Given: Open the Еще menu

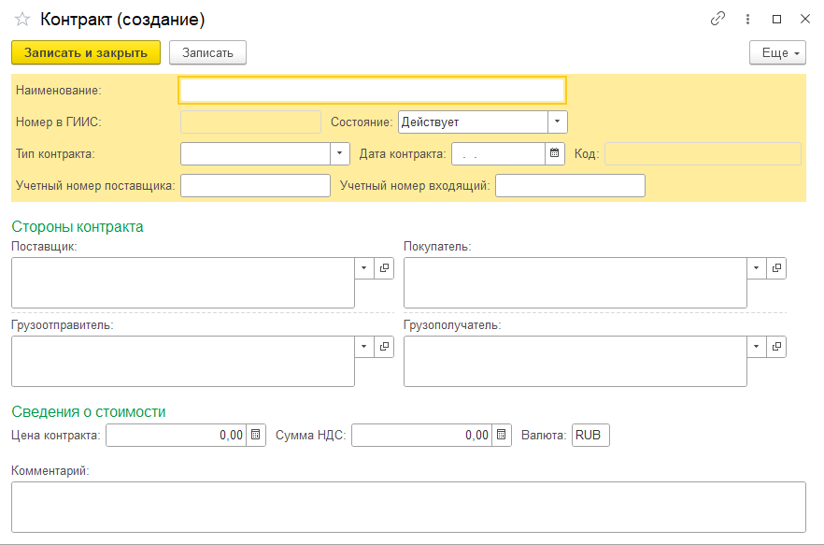Looking at the screenshot, I should [777, 53].
